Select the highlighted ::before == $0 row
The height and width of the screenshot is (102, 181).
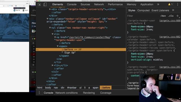[x=81, y=50]
